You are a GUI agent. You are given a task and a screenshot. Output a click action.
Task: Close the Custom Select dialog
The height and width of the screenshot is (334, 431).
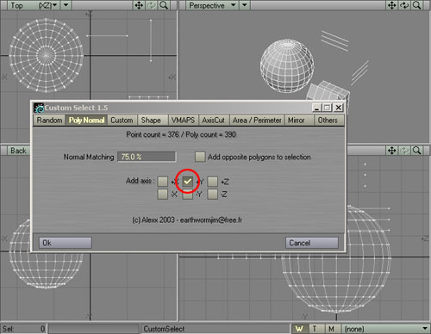click(x=339, y=108)
